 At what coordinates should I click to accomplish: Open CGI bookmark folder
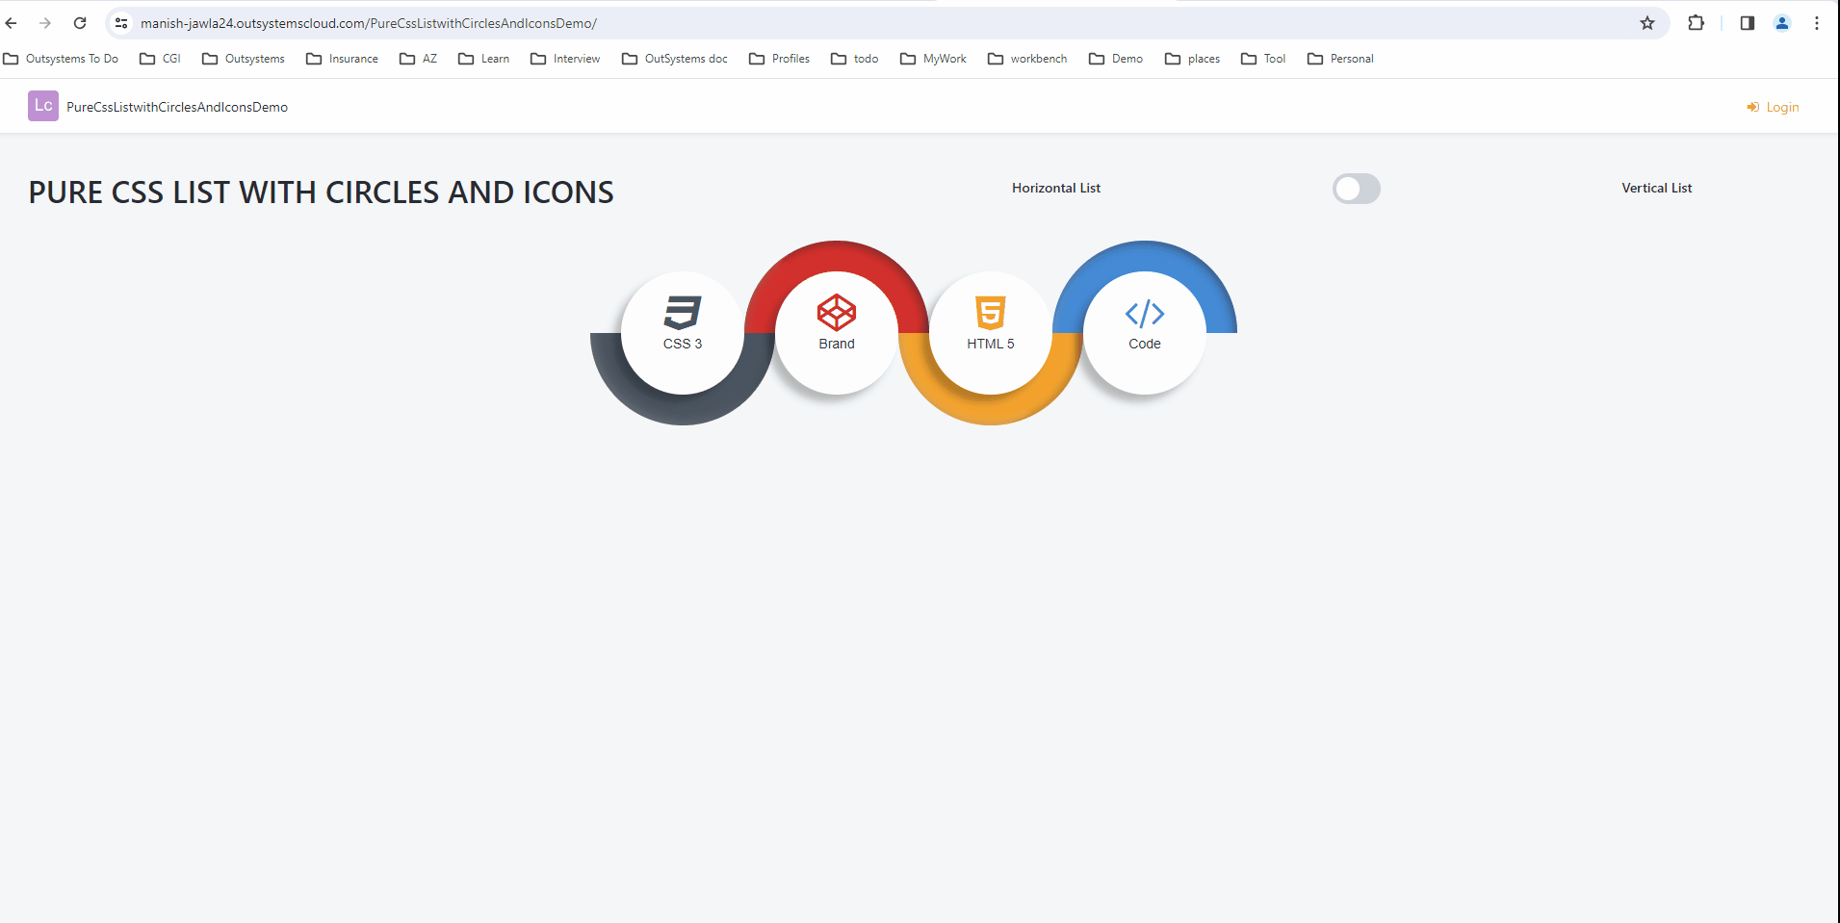click(x=161, y=59)
